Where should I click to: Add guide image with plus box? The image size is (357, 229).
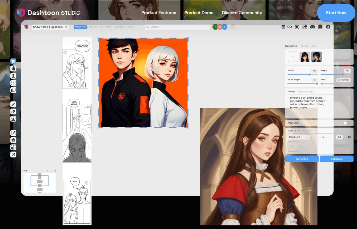[x=293, y=147]
